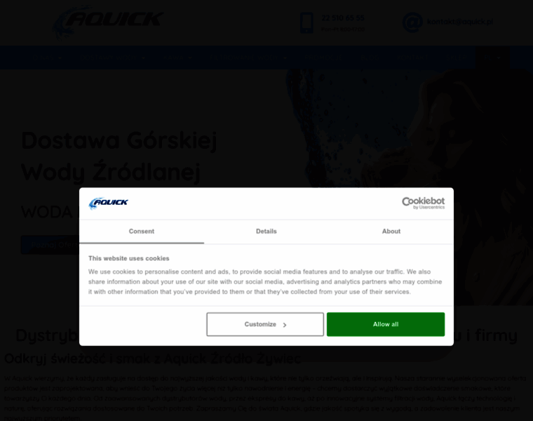
Task: Open the About tab
Action: click(x=391, y=232)
